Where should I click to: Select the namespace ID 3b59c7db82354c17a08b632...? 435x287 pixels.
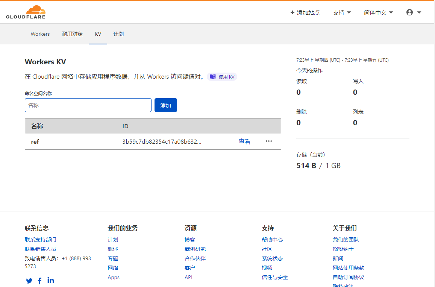coord(162,141)
